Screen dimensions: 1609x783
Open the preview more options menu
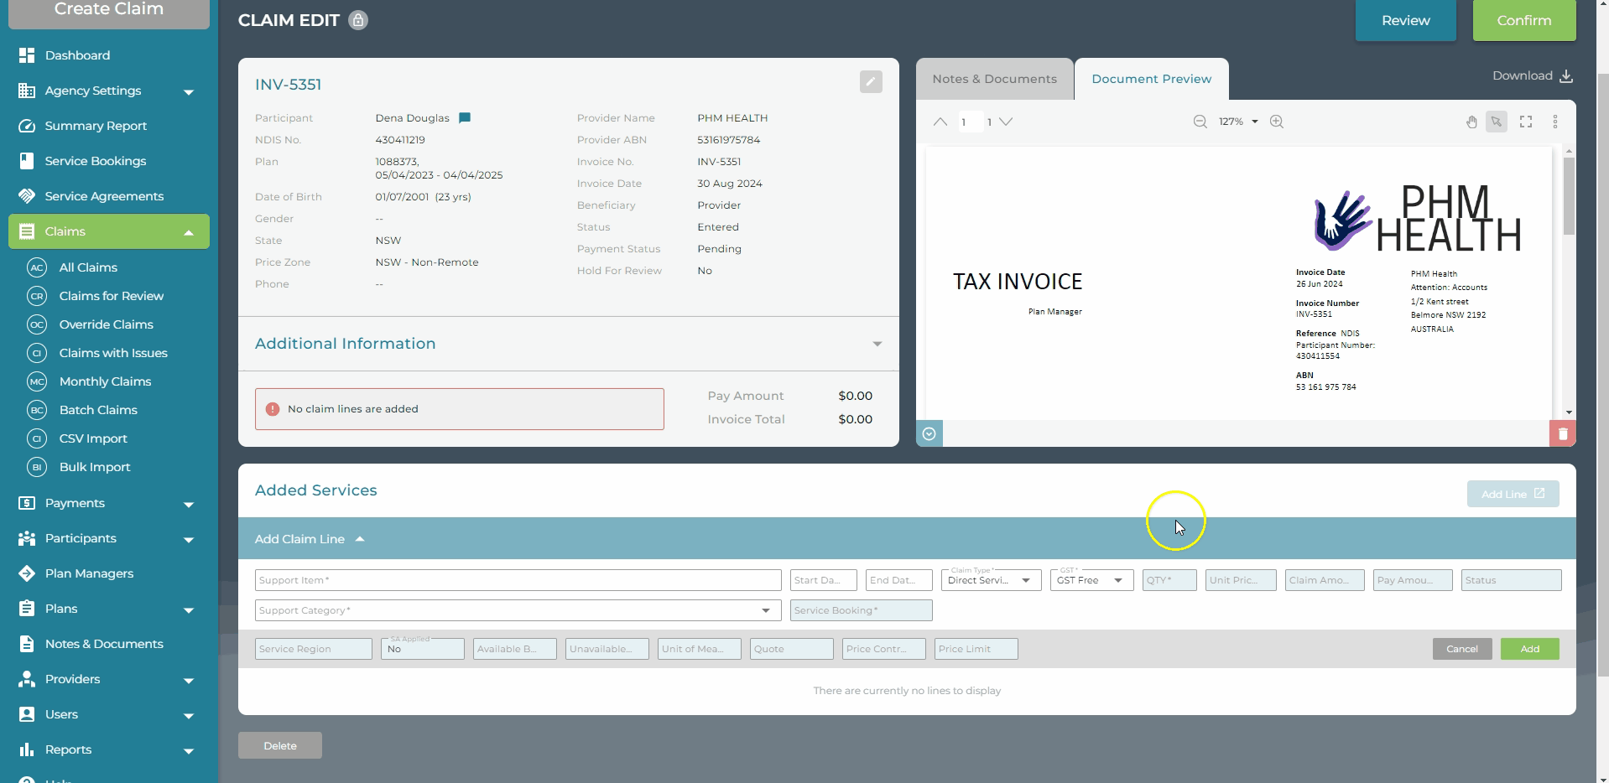coord(1554,122)
